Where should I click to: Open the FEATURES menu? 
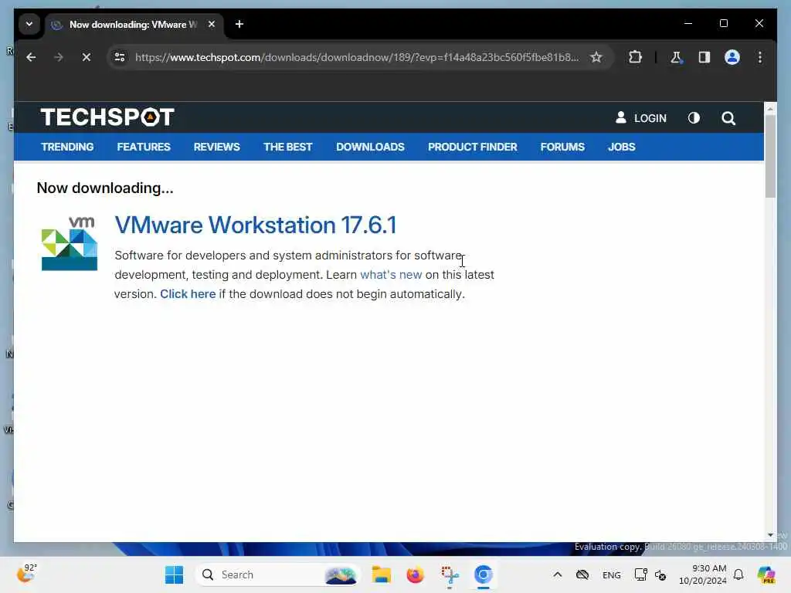tap(144, 147)
